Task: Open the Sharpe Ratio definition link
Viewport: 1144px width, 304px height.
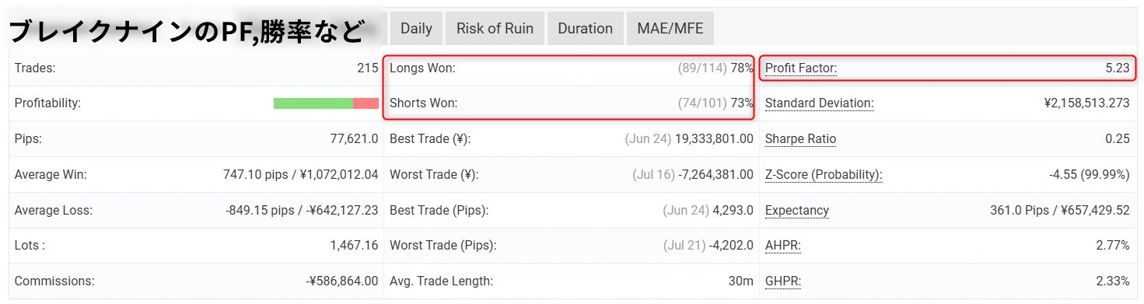Action: (800, 139)
